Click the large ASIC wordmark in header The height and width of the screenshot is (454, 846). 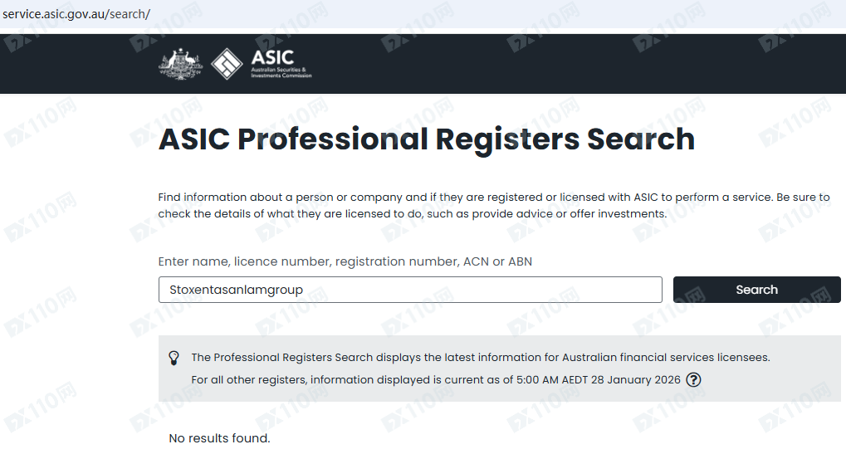coord(271,58)
